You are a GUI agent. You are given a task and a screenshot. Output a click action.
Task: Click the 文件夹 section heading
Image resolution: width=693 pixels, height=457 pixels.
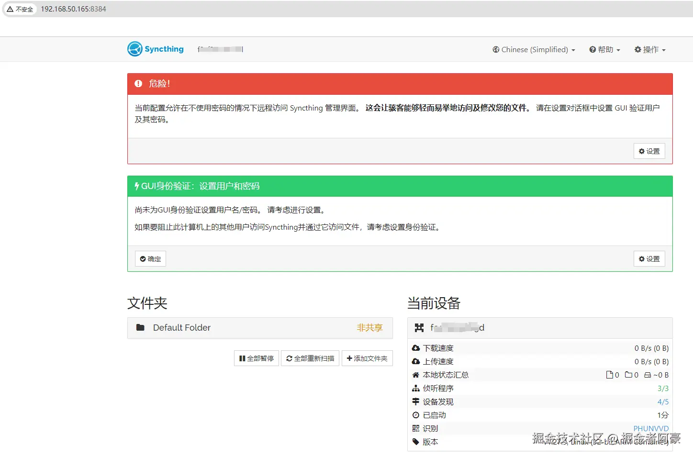point(147,303)
